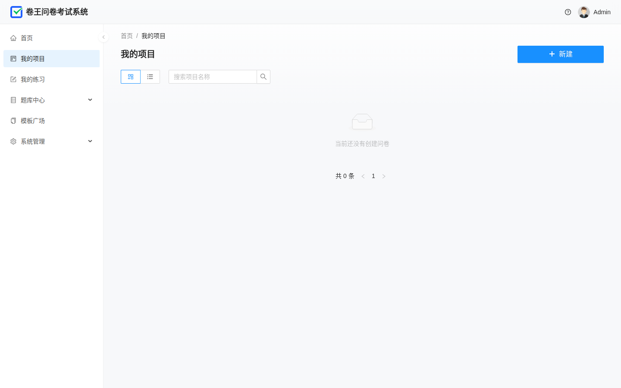Click into the 搜索项目名称 search field
621x388 pixels.
tap(213, 77)
